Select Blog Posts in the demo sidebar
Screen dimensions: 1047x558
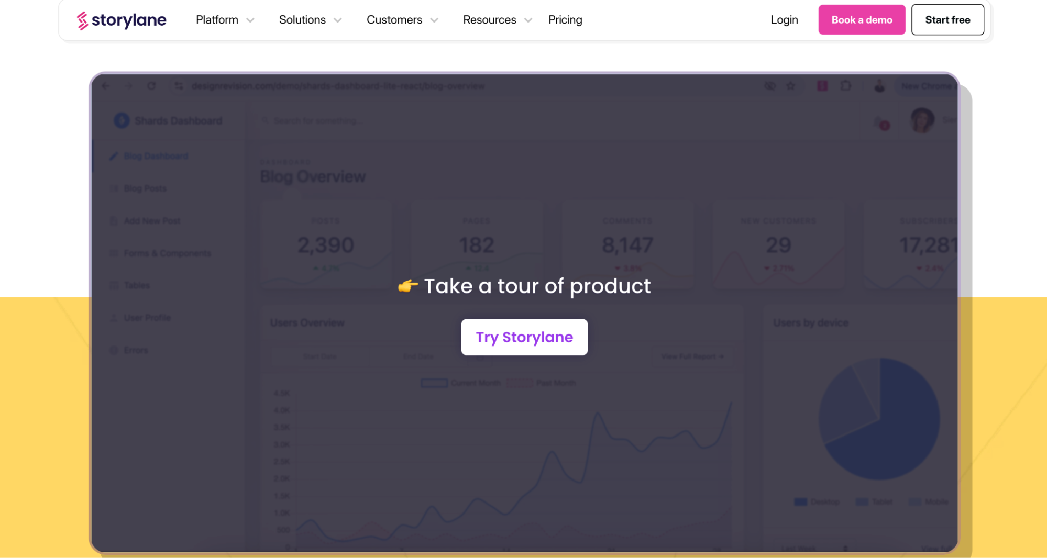(139, 188)
